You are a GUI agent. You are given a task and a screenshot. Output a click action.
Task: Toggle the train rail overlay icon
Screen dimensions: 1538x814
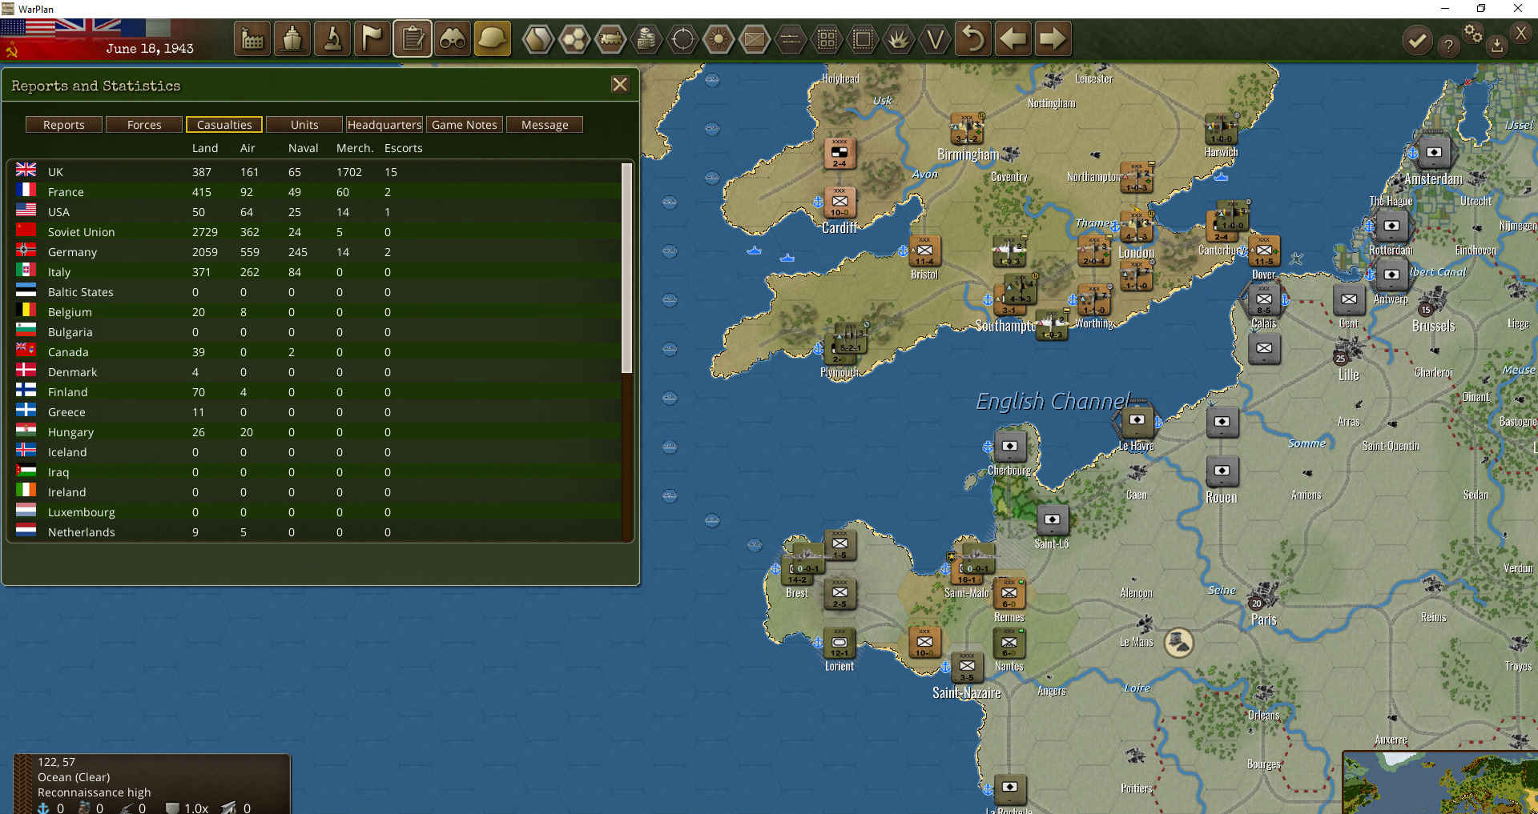pos(610,38)
